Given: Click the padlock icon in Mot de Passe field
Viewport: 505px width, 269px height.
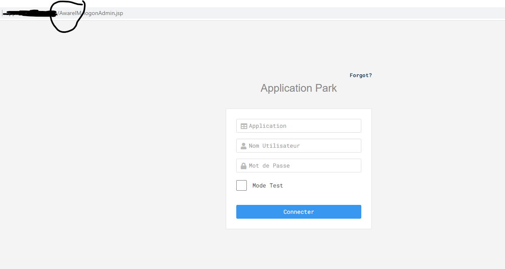Looking at the screenshot, I should tap(244, 166).
